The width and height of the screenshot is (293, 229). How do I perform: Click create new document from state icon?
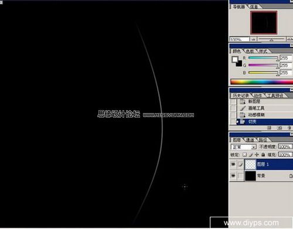tap(269, 128)
